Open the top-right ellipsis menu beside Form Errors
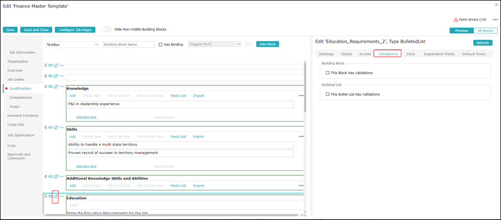 pos(495,20)
